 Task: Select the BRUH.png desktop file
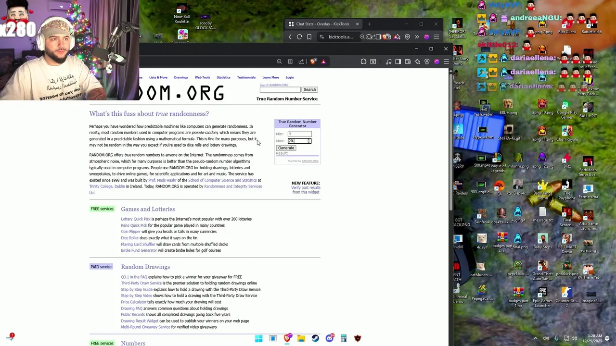(x=508, y=107)
